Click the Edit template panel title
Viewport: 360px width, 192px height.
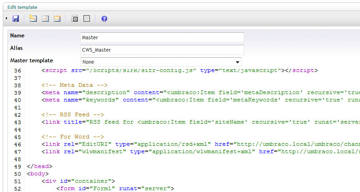pyautogui.click(x=22, y=7)
